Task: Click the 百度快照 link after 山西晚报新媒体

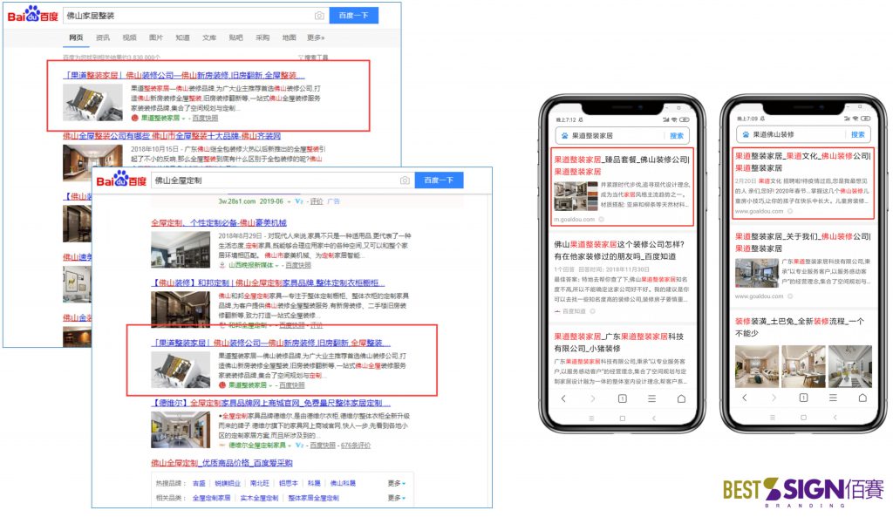Action: 298,265
